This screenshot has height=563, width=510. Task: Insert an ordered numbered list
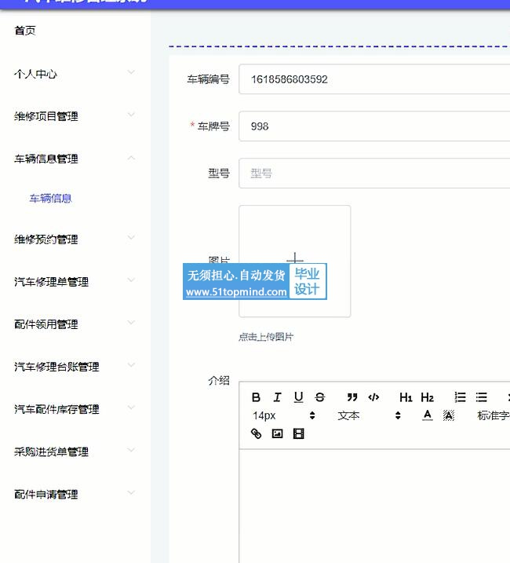pyautogui.click(x=461, y=397)
